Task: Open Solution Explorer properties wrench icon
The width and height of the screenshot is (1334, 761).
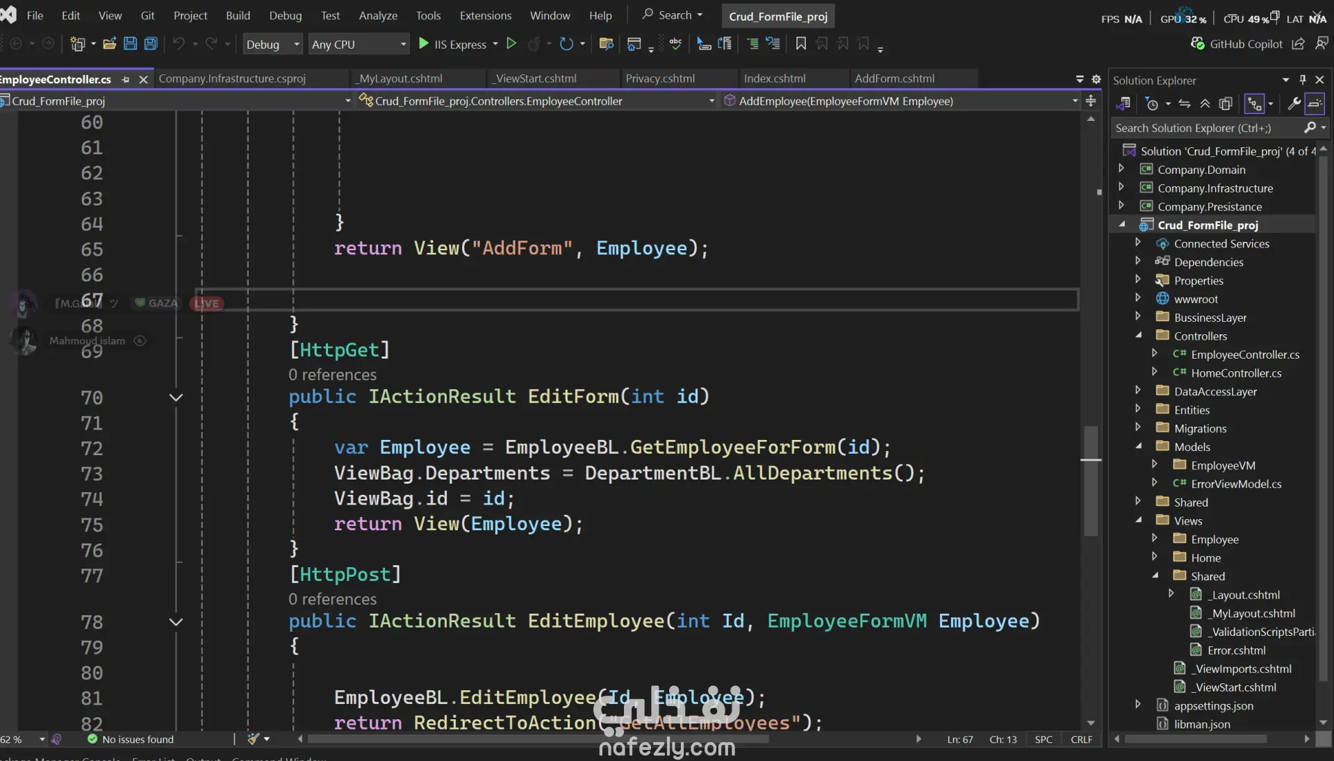Action: tap(1294, 104)
